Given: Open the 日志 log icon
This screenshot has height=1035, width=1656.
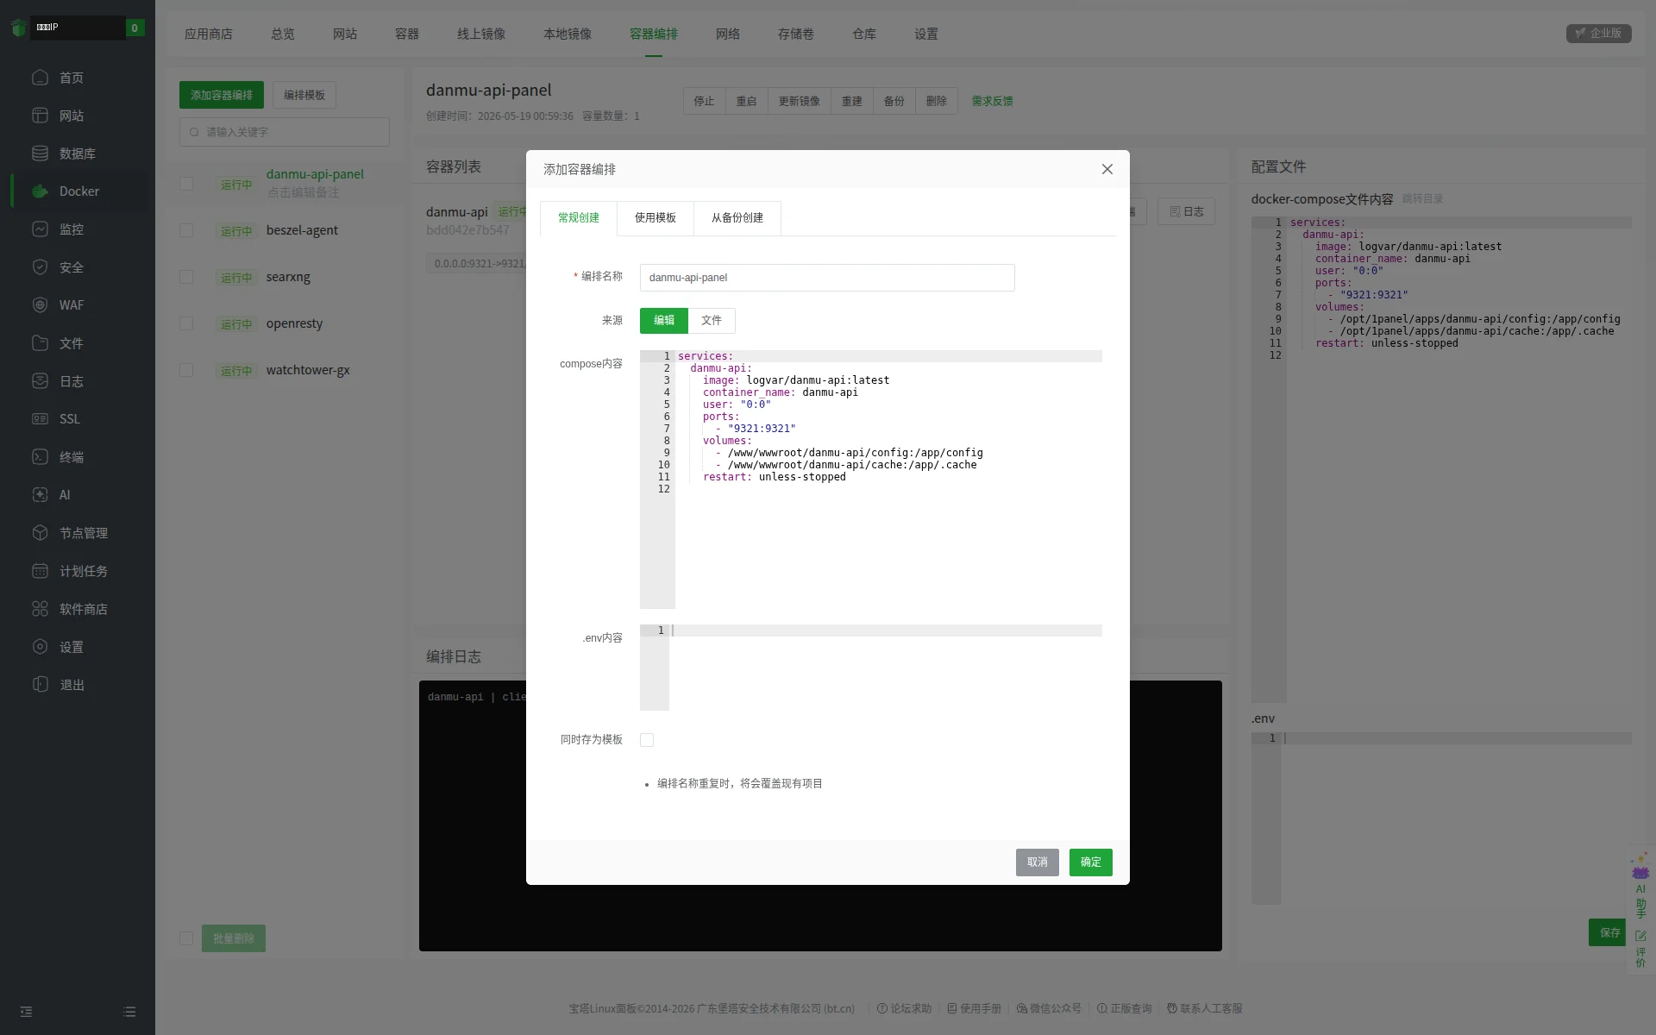Looking at the screenshot, I should coord(40,381).
